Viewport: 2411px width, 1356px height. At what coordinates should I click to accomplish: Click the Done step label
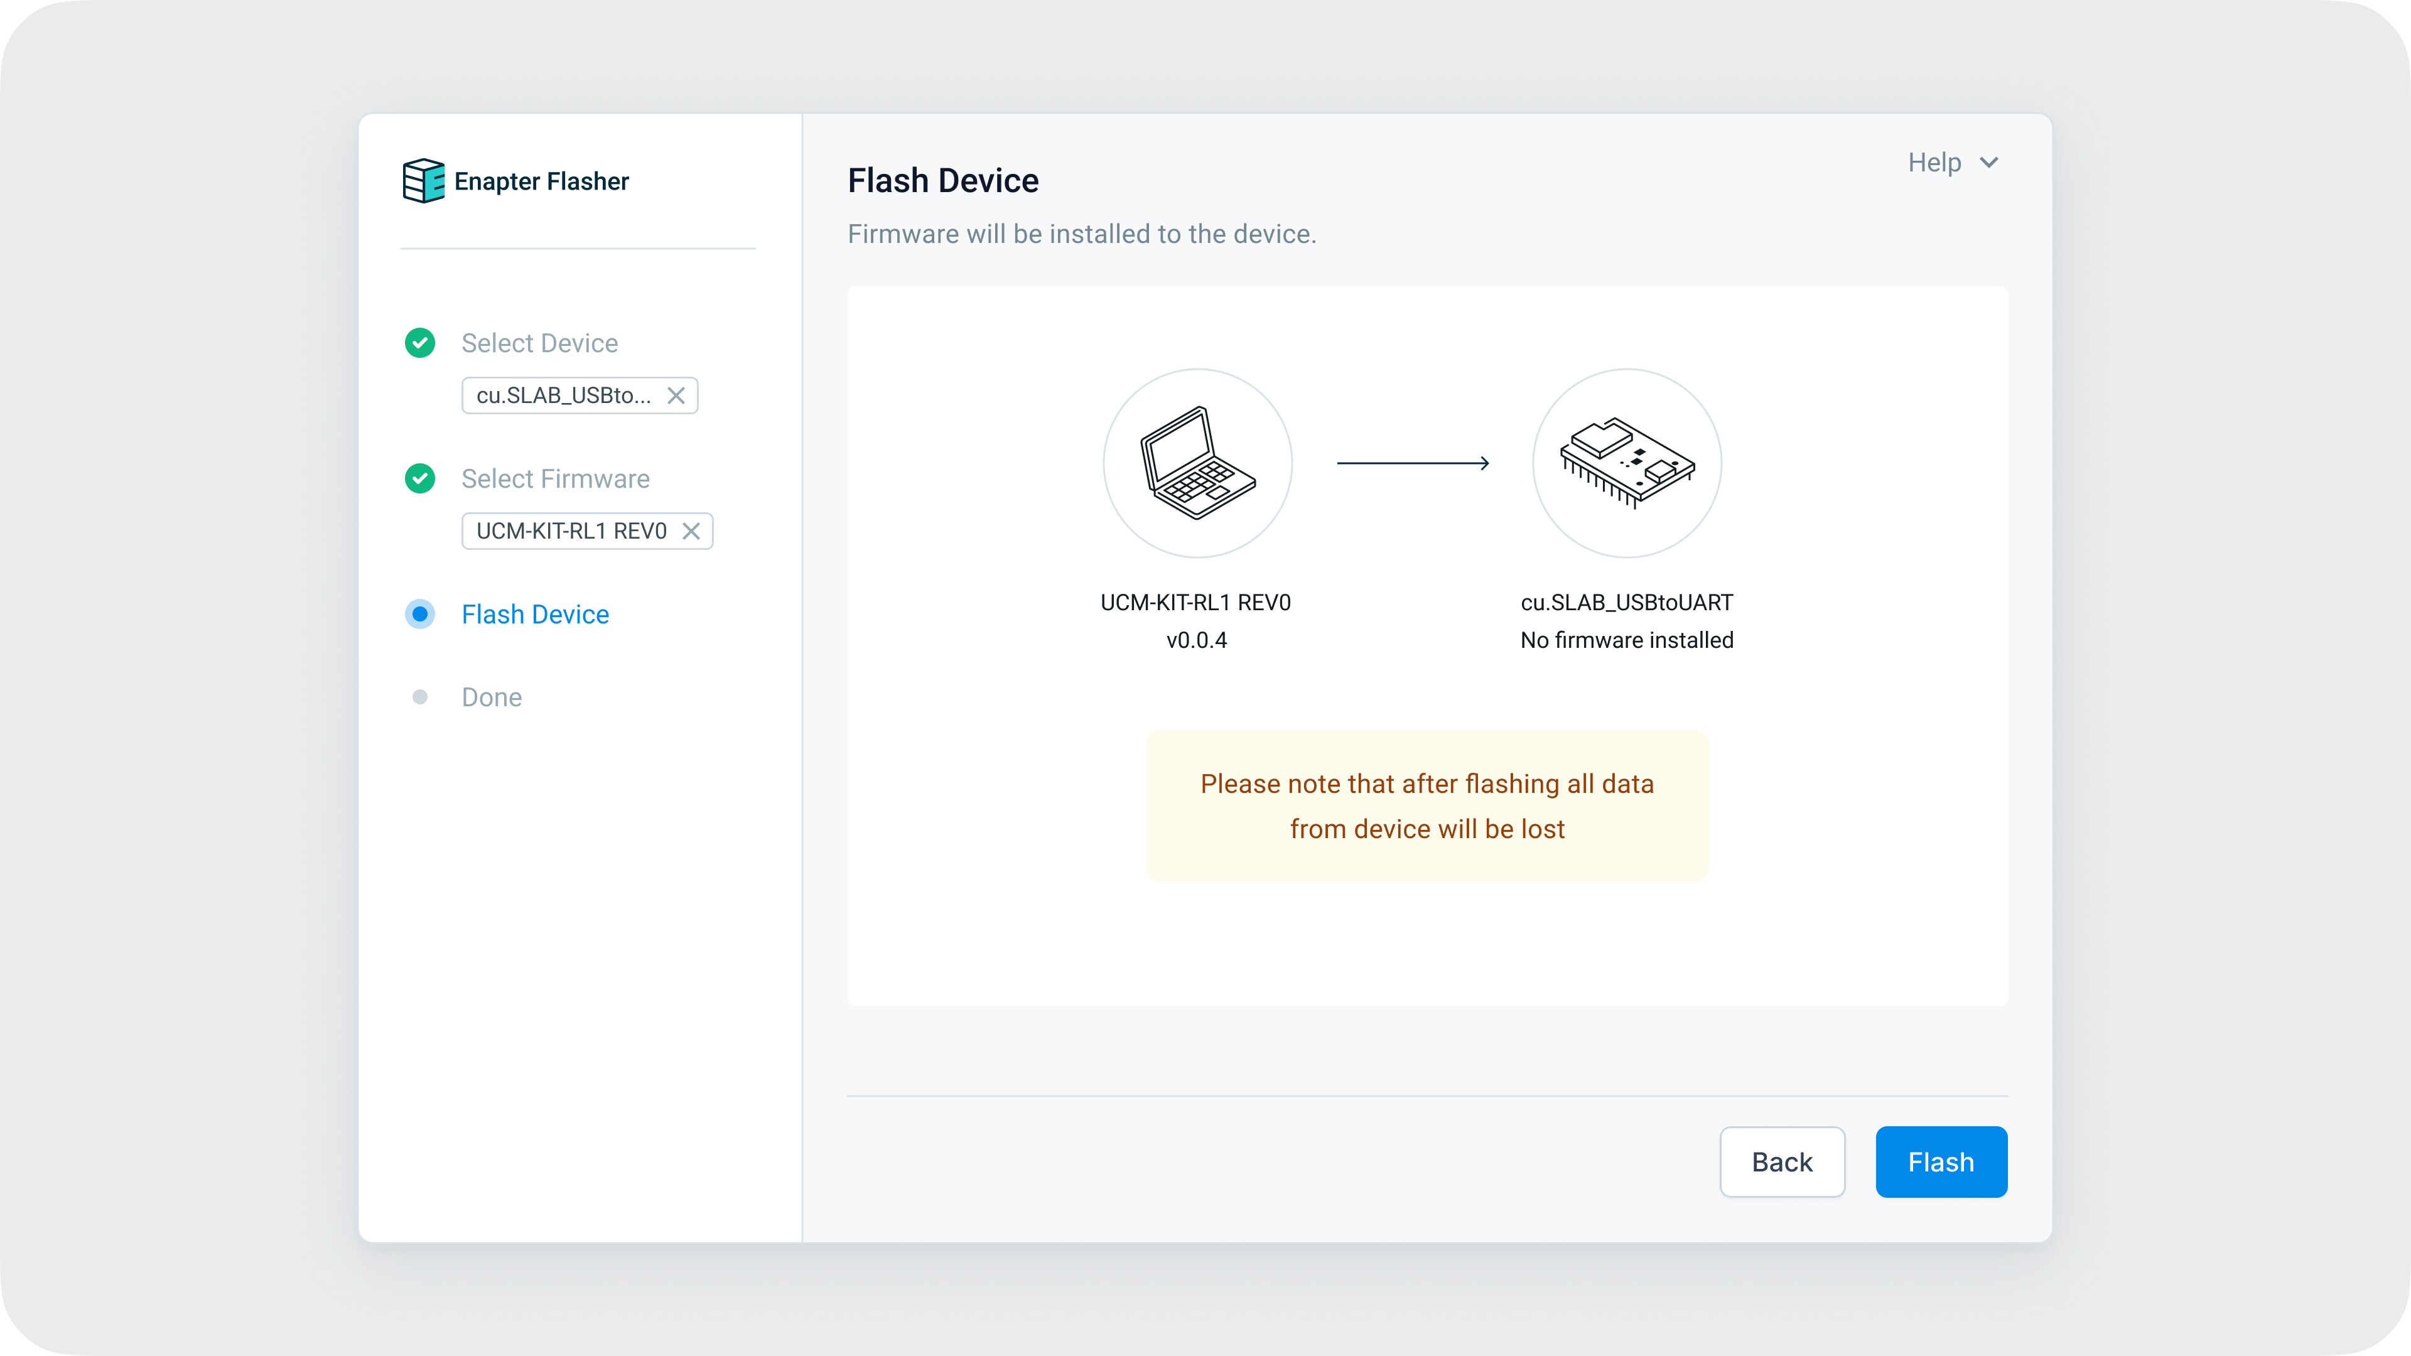click(x=492, y=697)
